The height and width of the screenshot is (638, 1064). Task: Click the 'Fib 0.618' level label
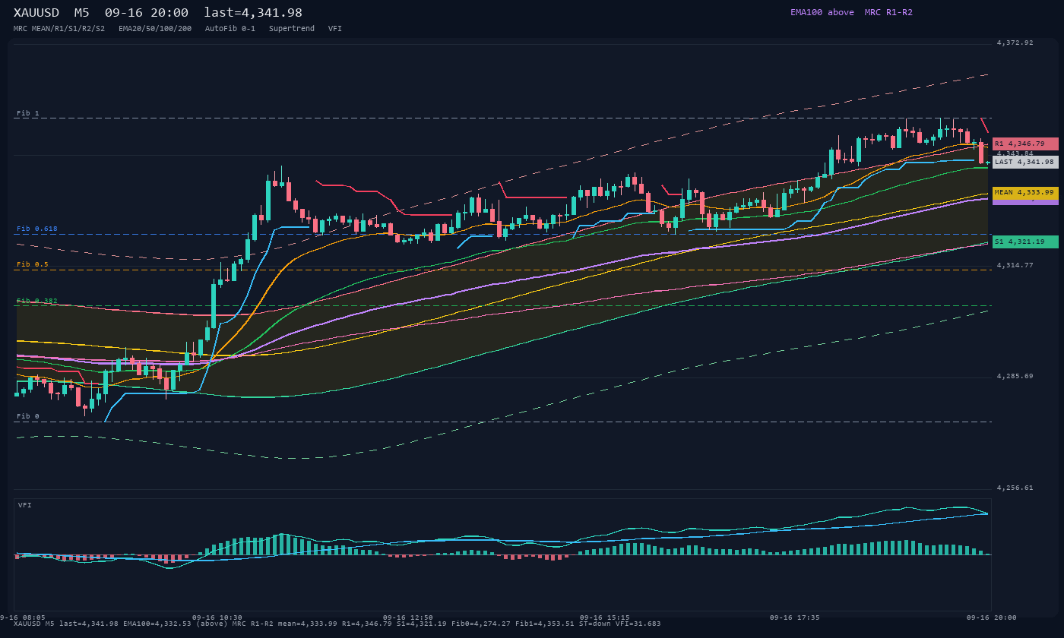point(37,229)
